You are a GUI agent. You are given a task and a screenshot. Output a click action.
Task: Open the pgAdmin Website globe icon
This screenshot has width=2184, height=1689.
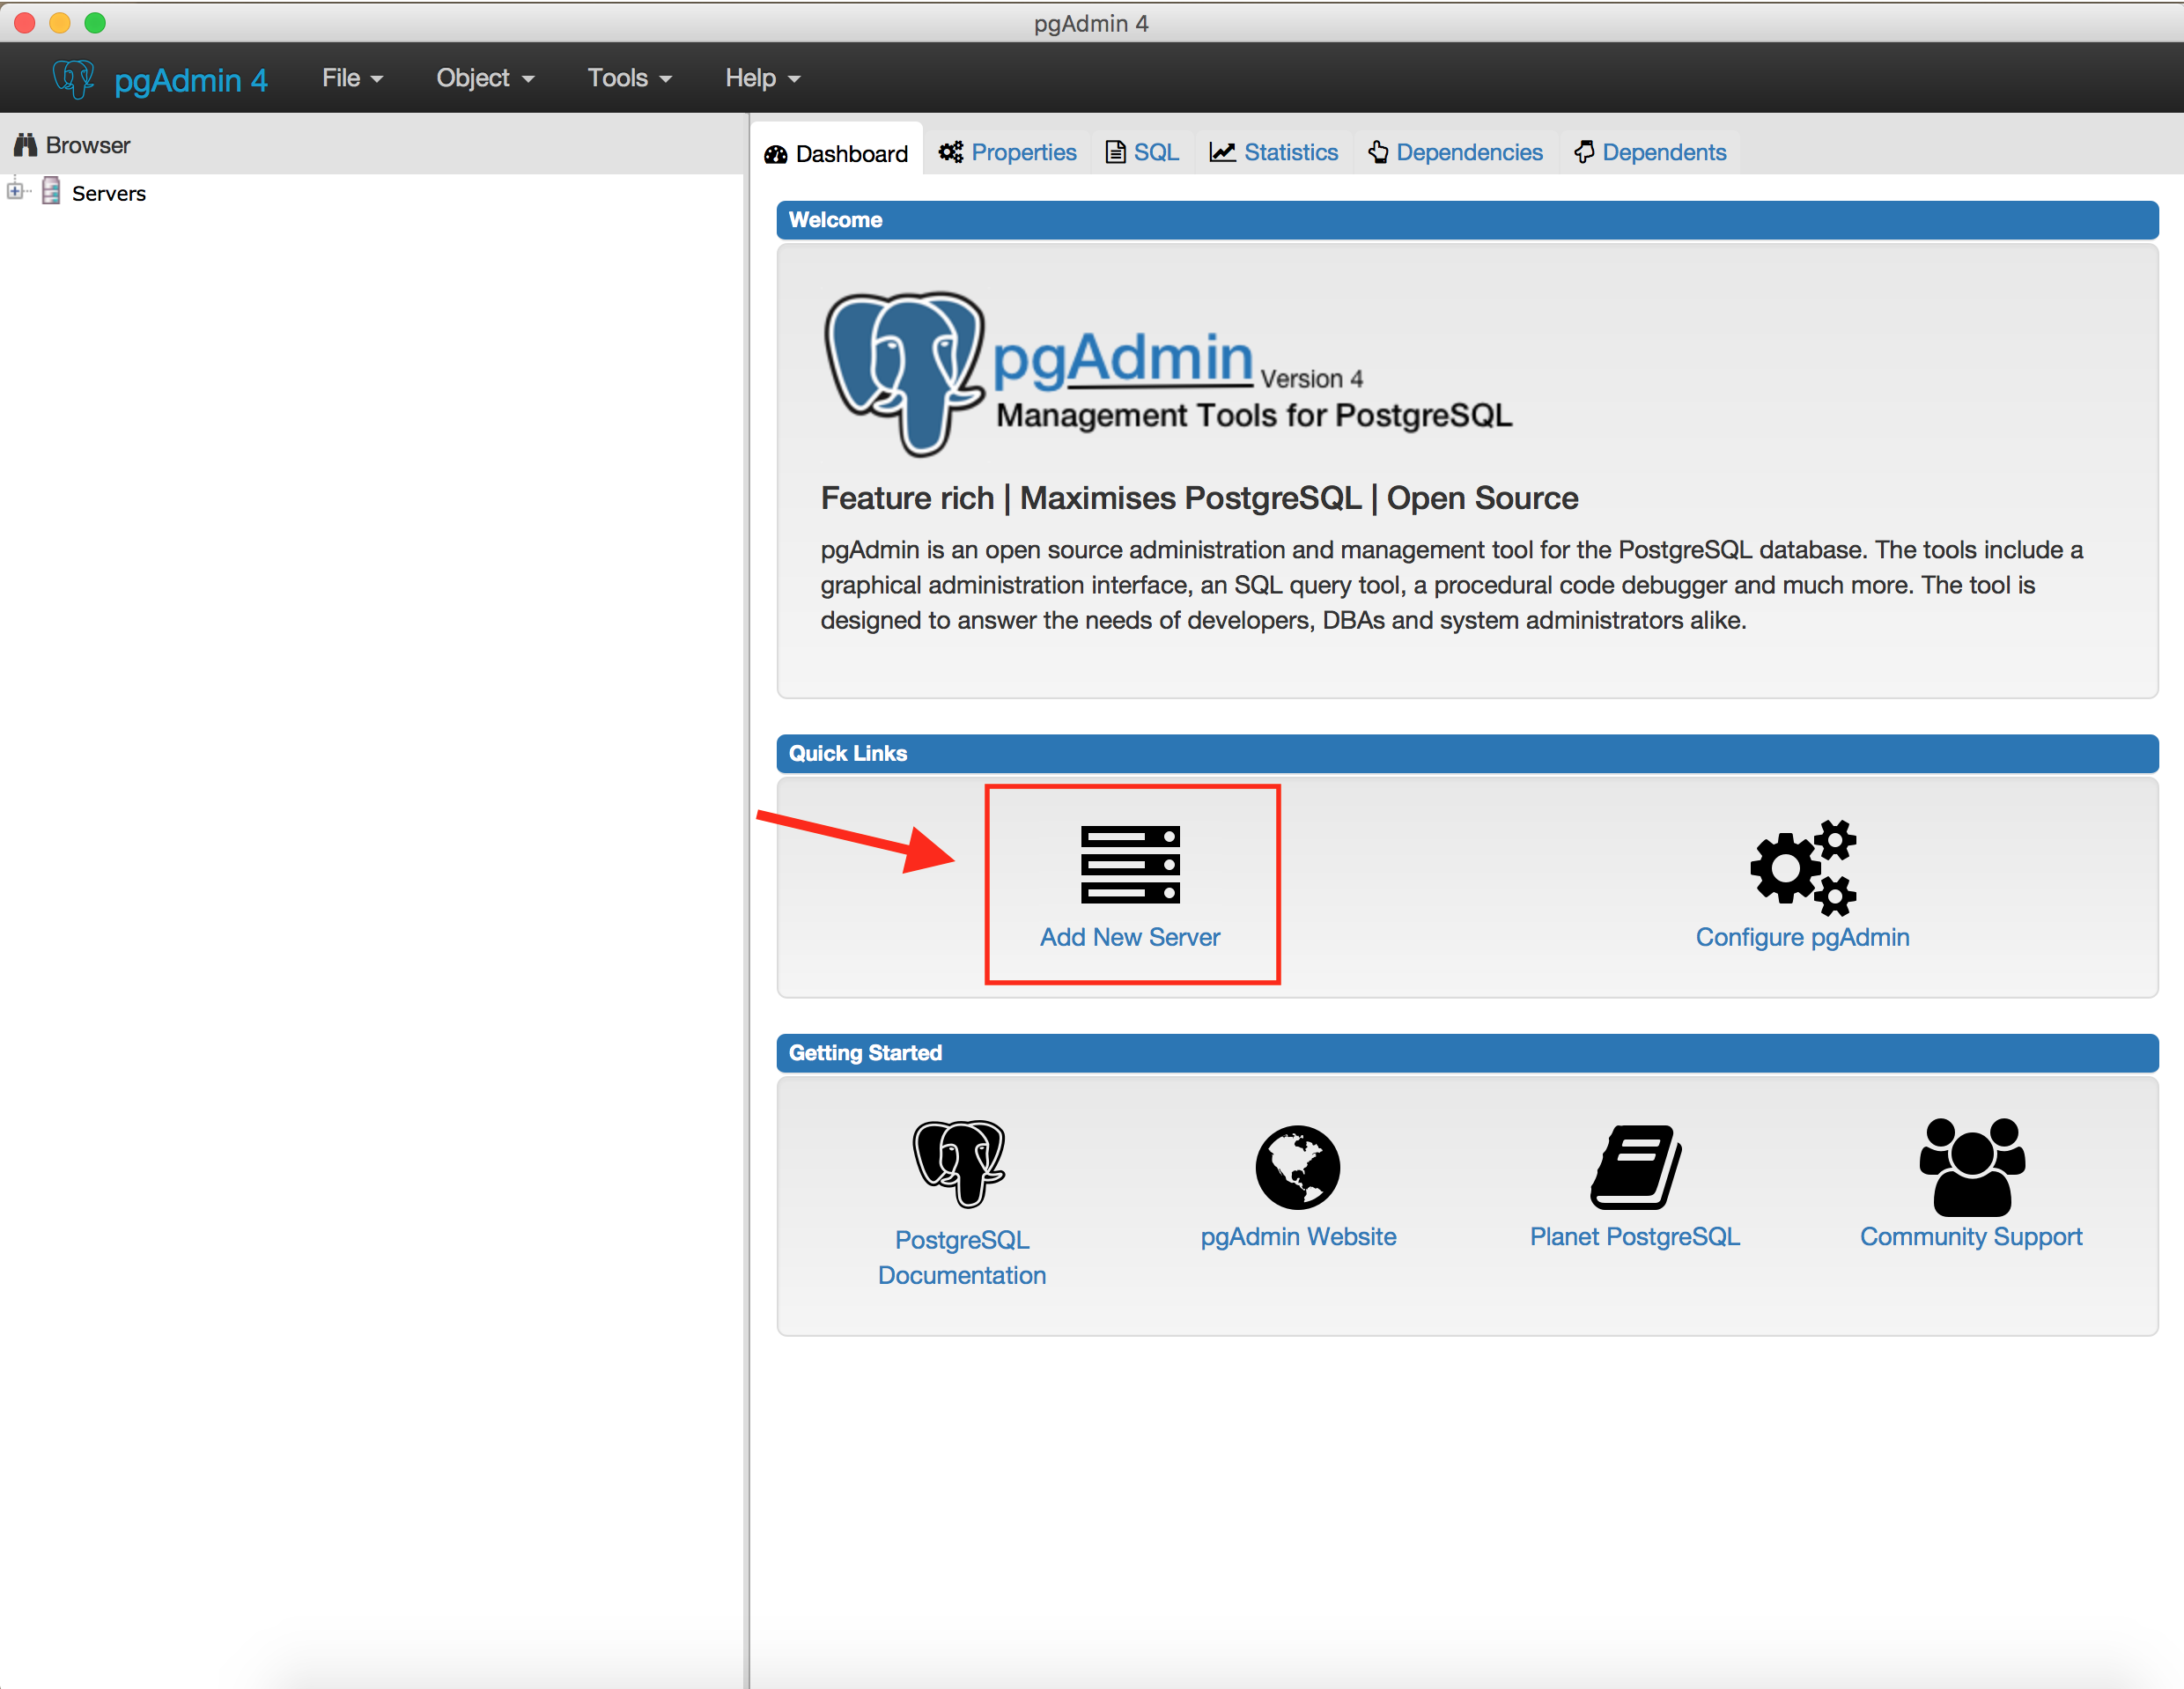[x=1296, y=1166]
